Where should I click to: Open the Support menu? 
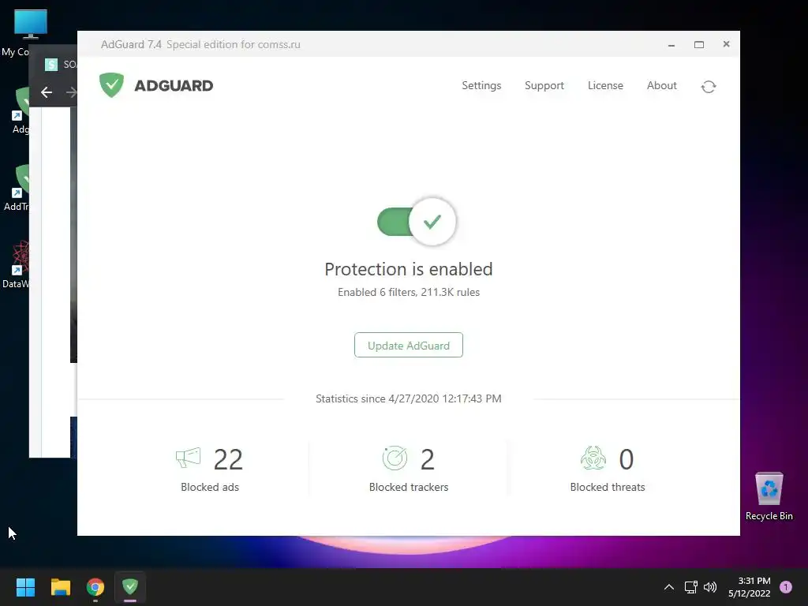(x=544, y=85)
